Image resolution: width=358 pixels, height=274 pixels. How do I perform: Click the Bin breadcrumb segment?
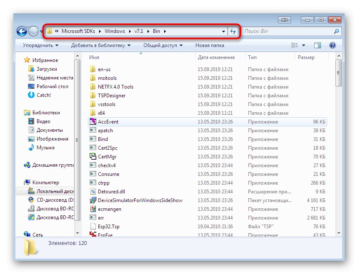(x=156, y=31)
